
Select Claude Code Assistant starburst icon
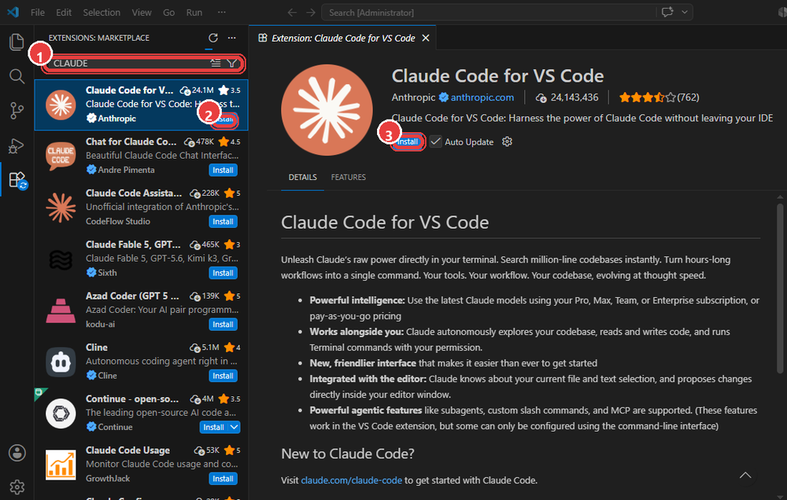[x=61, y=208]
